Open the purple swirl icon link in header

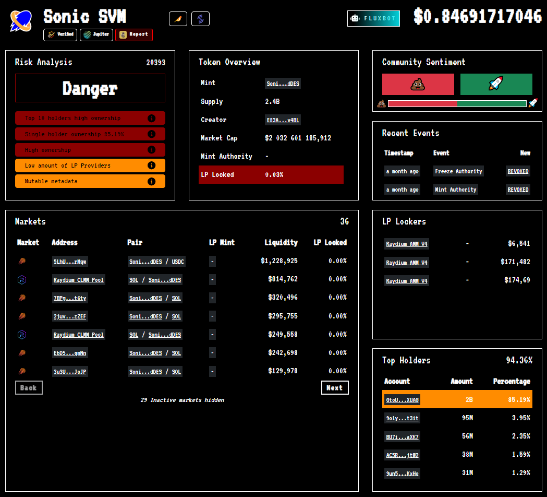coord(200,19)
